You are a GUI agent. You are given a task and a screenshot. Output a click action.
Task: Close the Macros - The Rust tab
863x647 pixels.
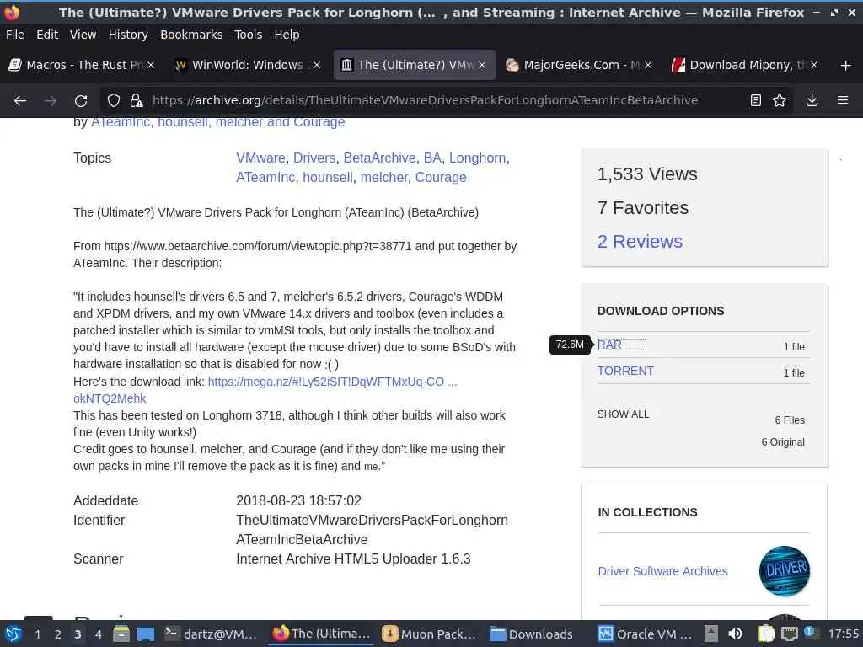[151, 65]
